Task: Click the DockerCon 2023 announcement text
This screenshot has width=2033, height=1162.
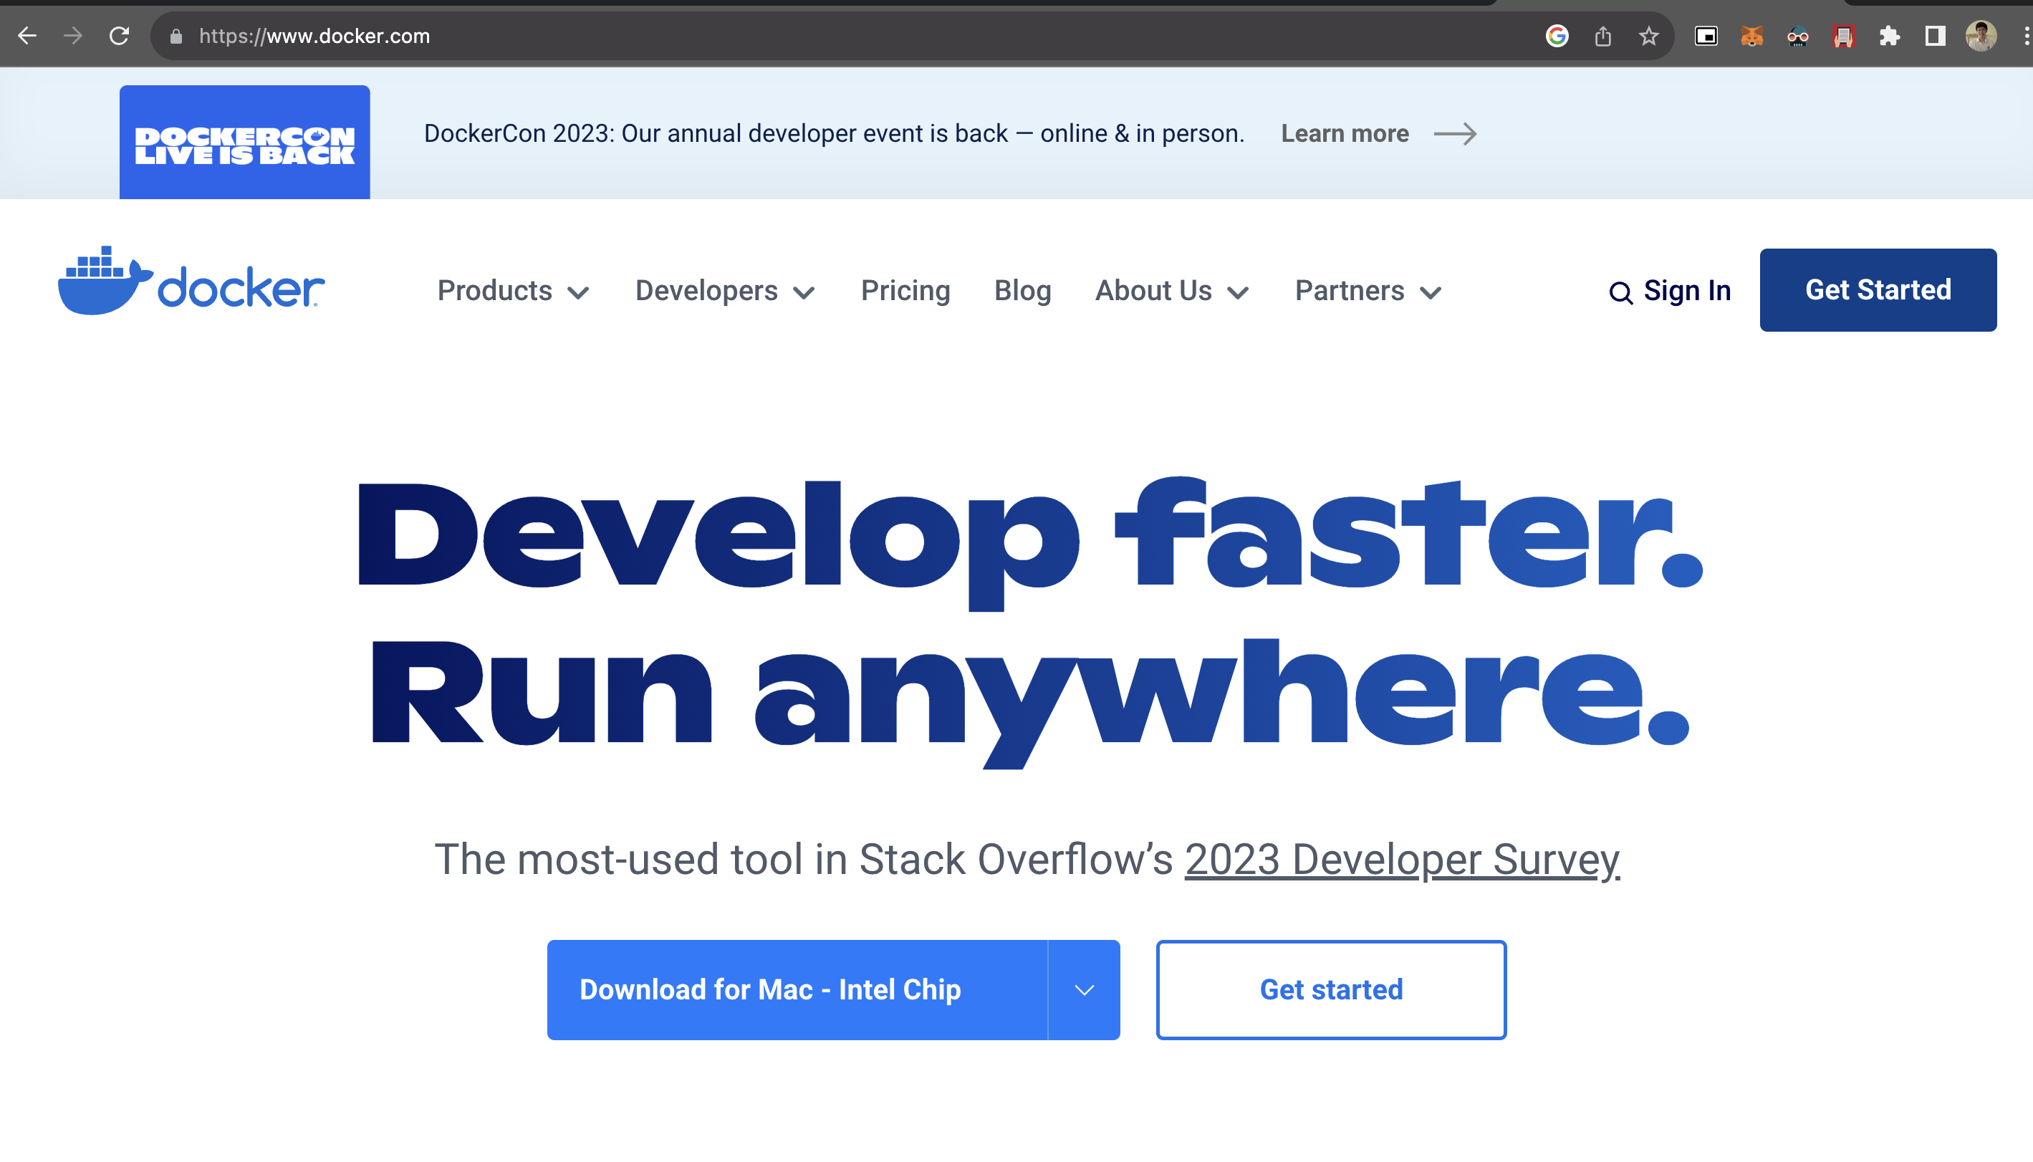Action: (834, 133)
